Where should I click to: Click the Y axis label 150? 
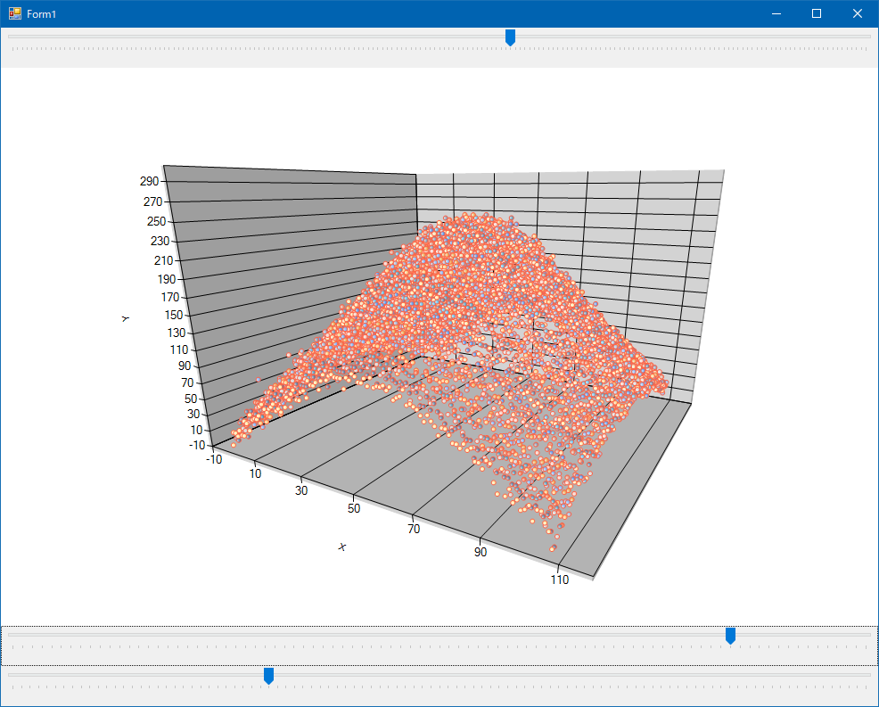click(174, 315)
